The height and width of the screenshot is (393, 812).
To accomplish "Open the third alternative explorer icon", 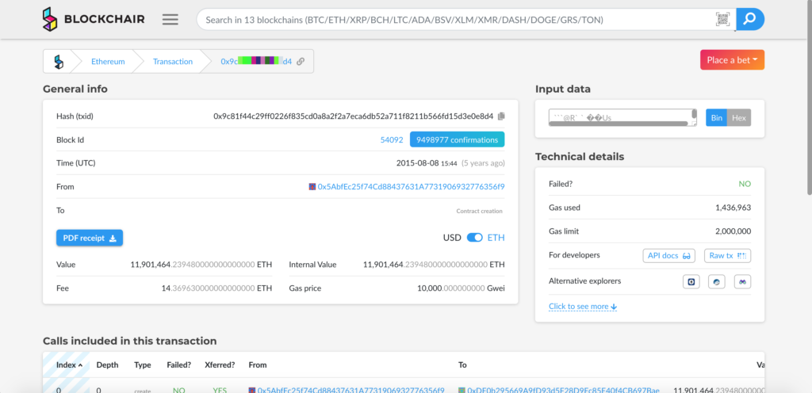I will coord(742,282).
